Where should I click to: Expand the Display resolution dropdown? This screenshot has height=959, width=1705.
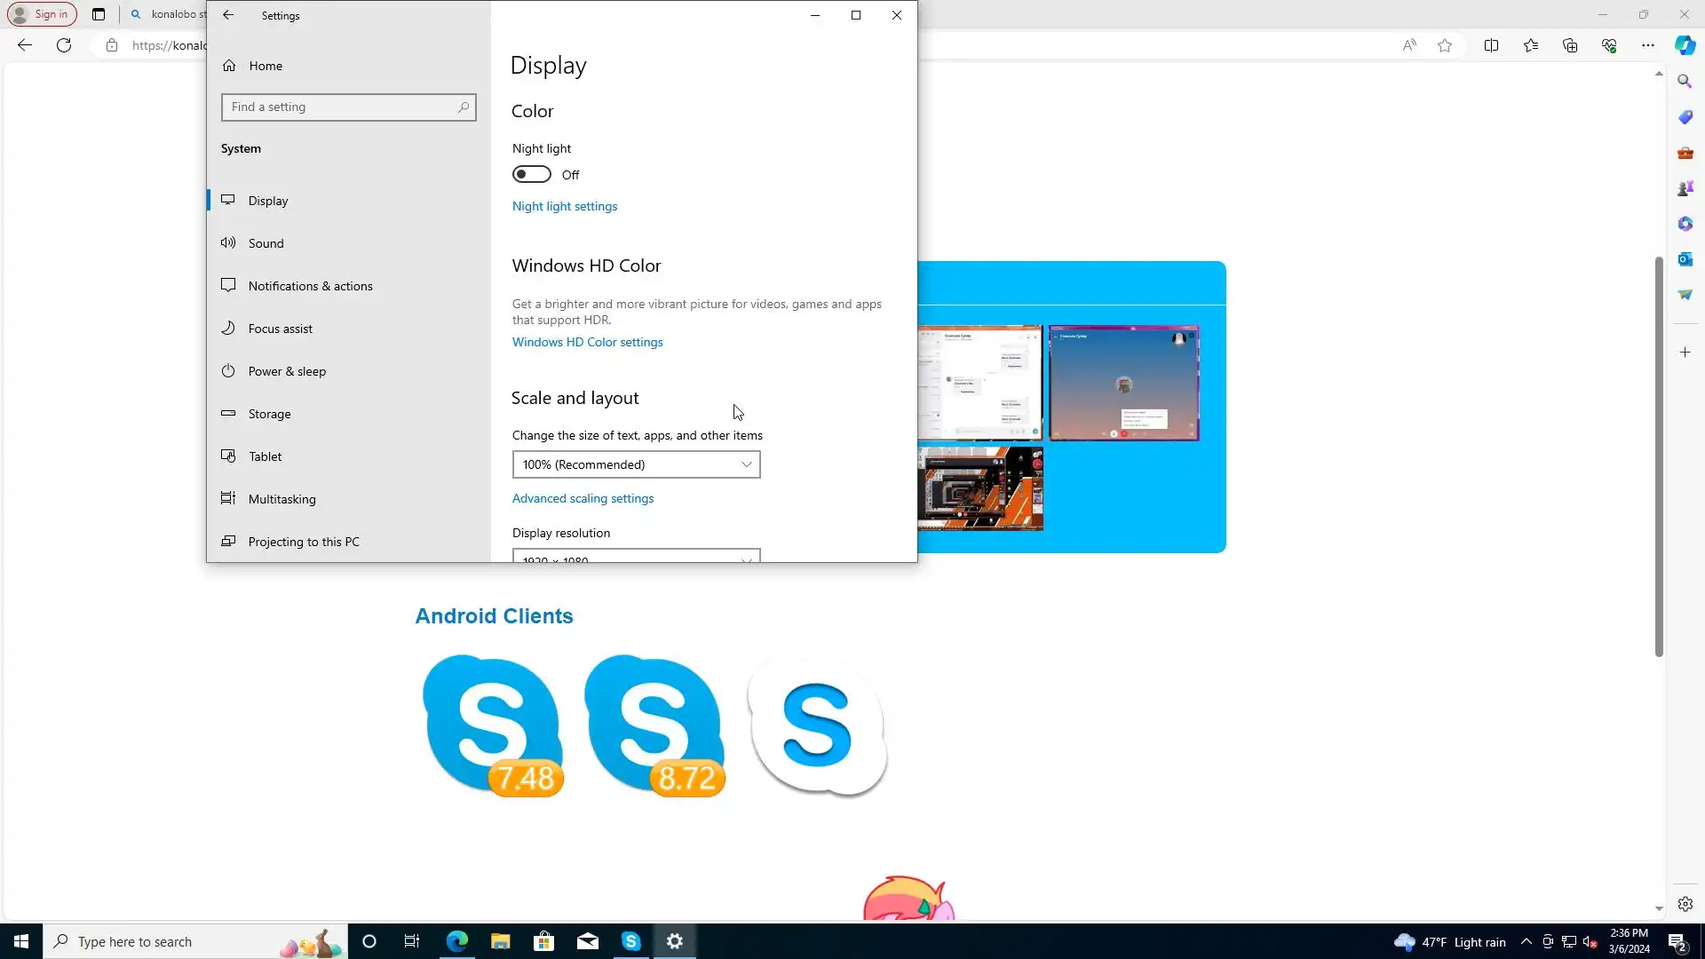636,557
